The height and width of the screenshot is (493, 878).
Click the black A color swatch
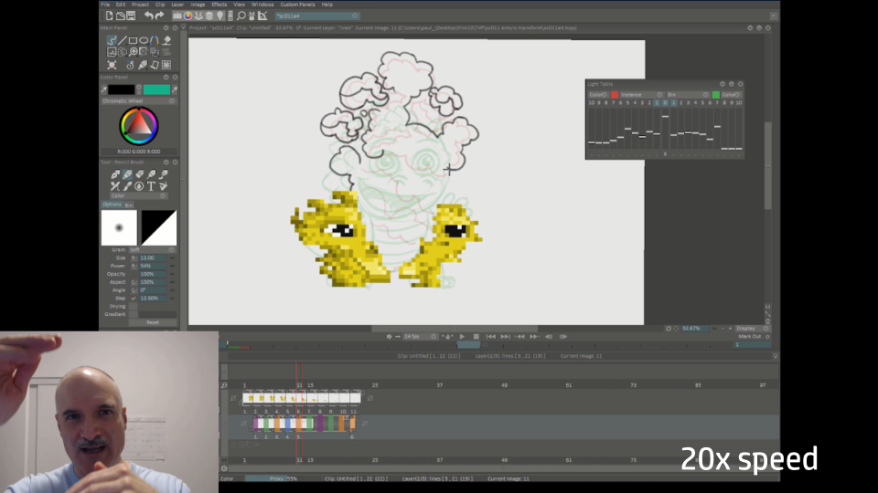(122, 89)
